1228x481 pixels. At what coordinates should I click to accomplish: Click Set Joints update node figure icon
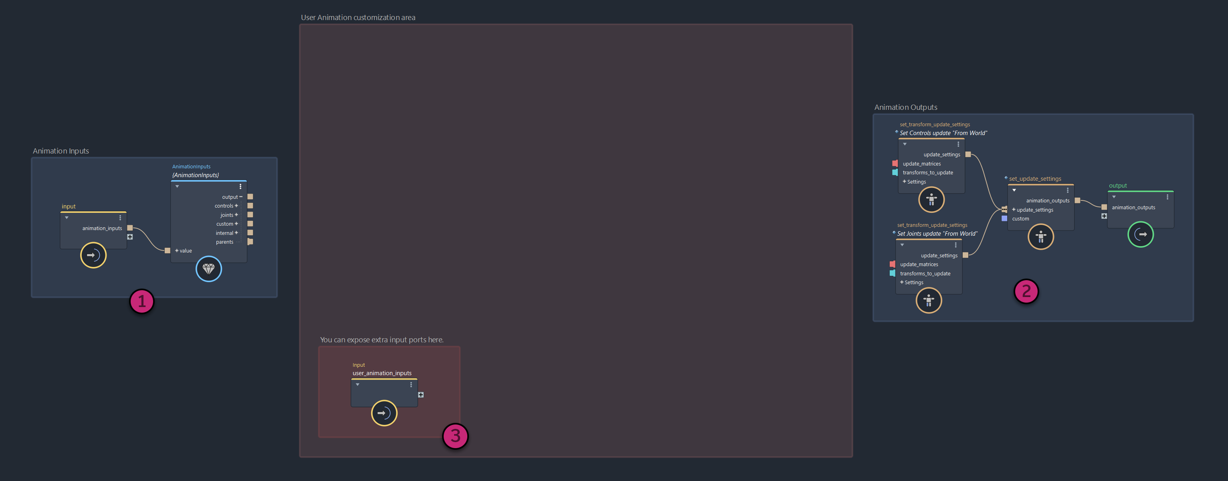tap(928, 300)
